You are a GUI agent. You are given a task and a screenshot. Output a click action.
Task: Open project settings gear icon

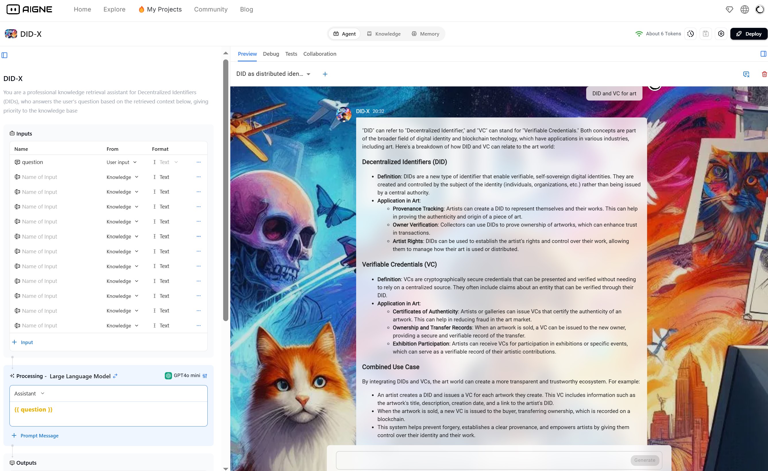pyautogui.click(x=721, y=34)
